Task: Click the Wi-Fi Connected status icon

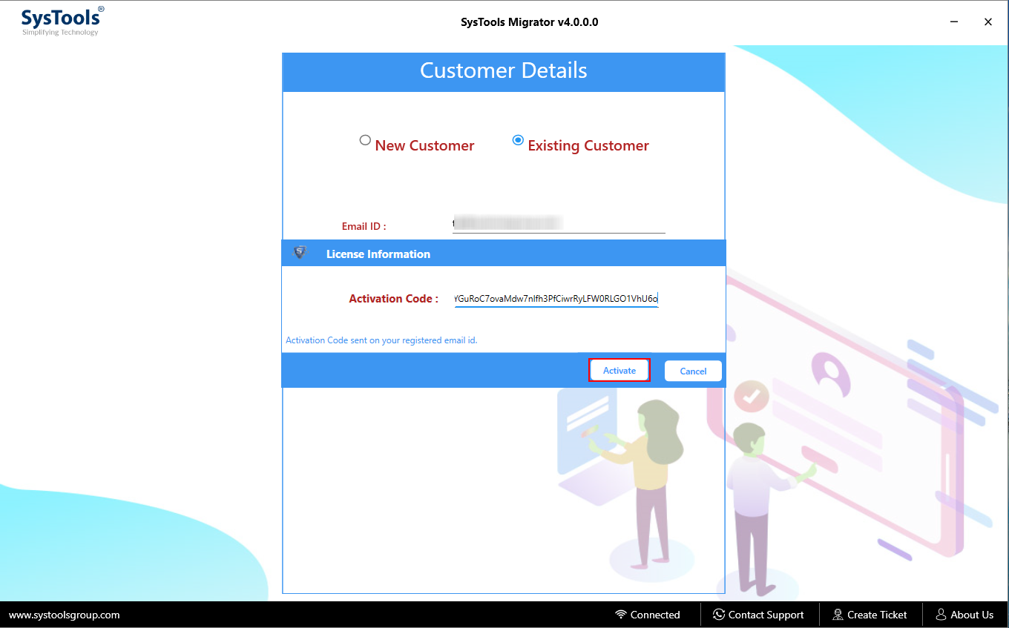Action: click(x=621, y=615)
